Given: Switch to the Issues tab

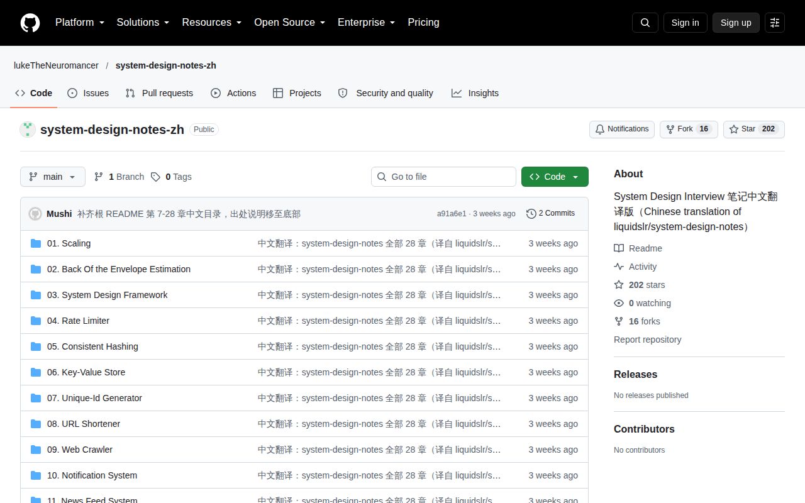Looking at the screenshot, I should 88,93.
